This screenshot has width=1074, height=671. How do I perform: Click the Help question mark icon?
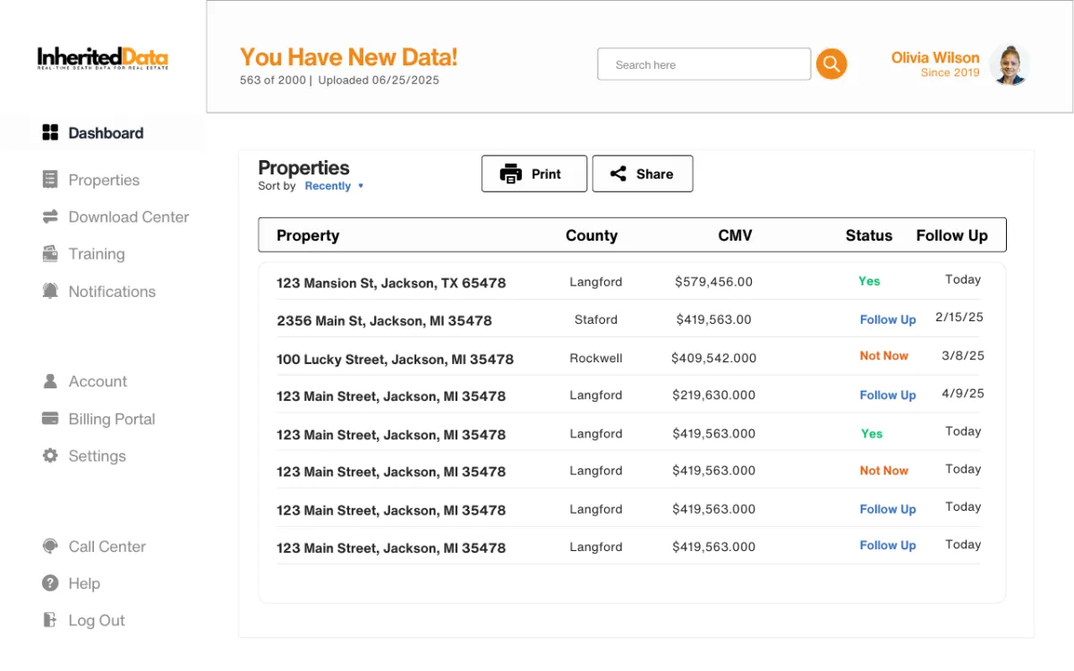pyautogui.click(x=50, y=583)
